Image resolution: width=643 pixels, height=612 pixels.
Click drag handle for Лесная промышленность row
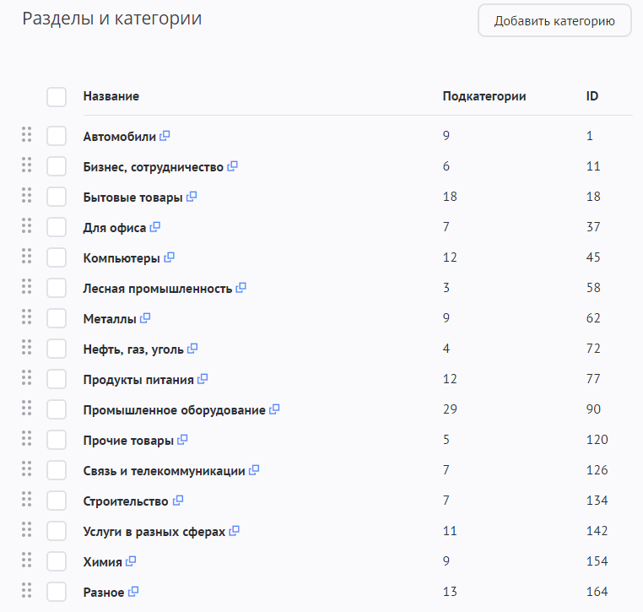[26, 286]
